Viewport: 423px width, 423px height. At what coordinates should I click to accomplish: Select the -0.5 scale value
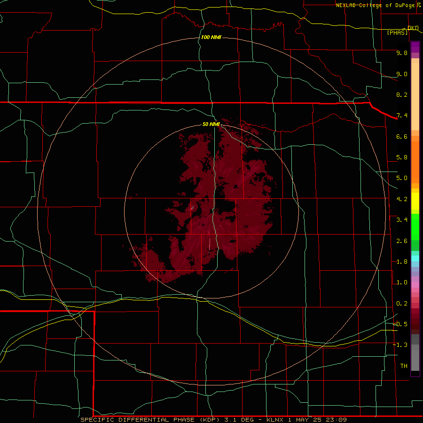coord(400,324)
